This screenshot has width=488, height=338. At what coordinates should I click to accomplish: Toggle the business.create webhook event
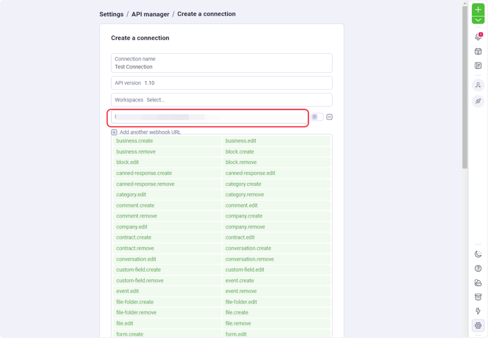pyautogui.click(x=167, y=141)
